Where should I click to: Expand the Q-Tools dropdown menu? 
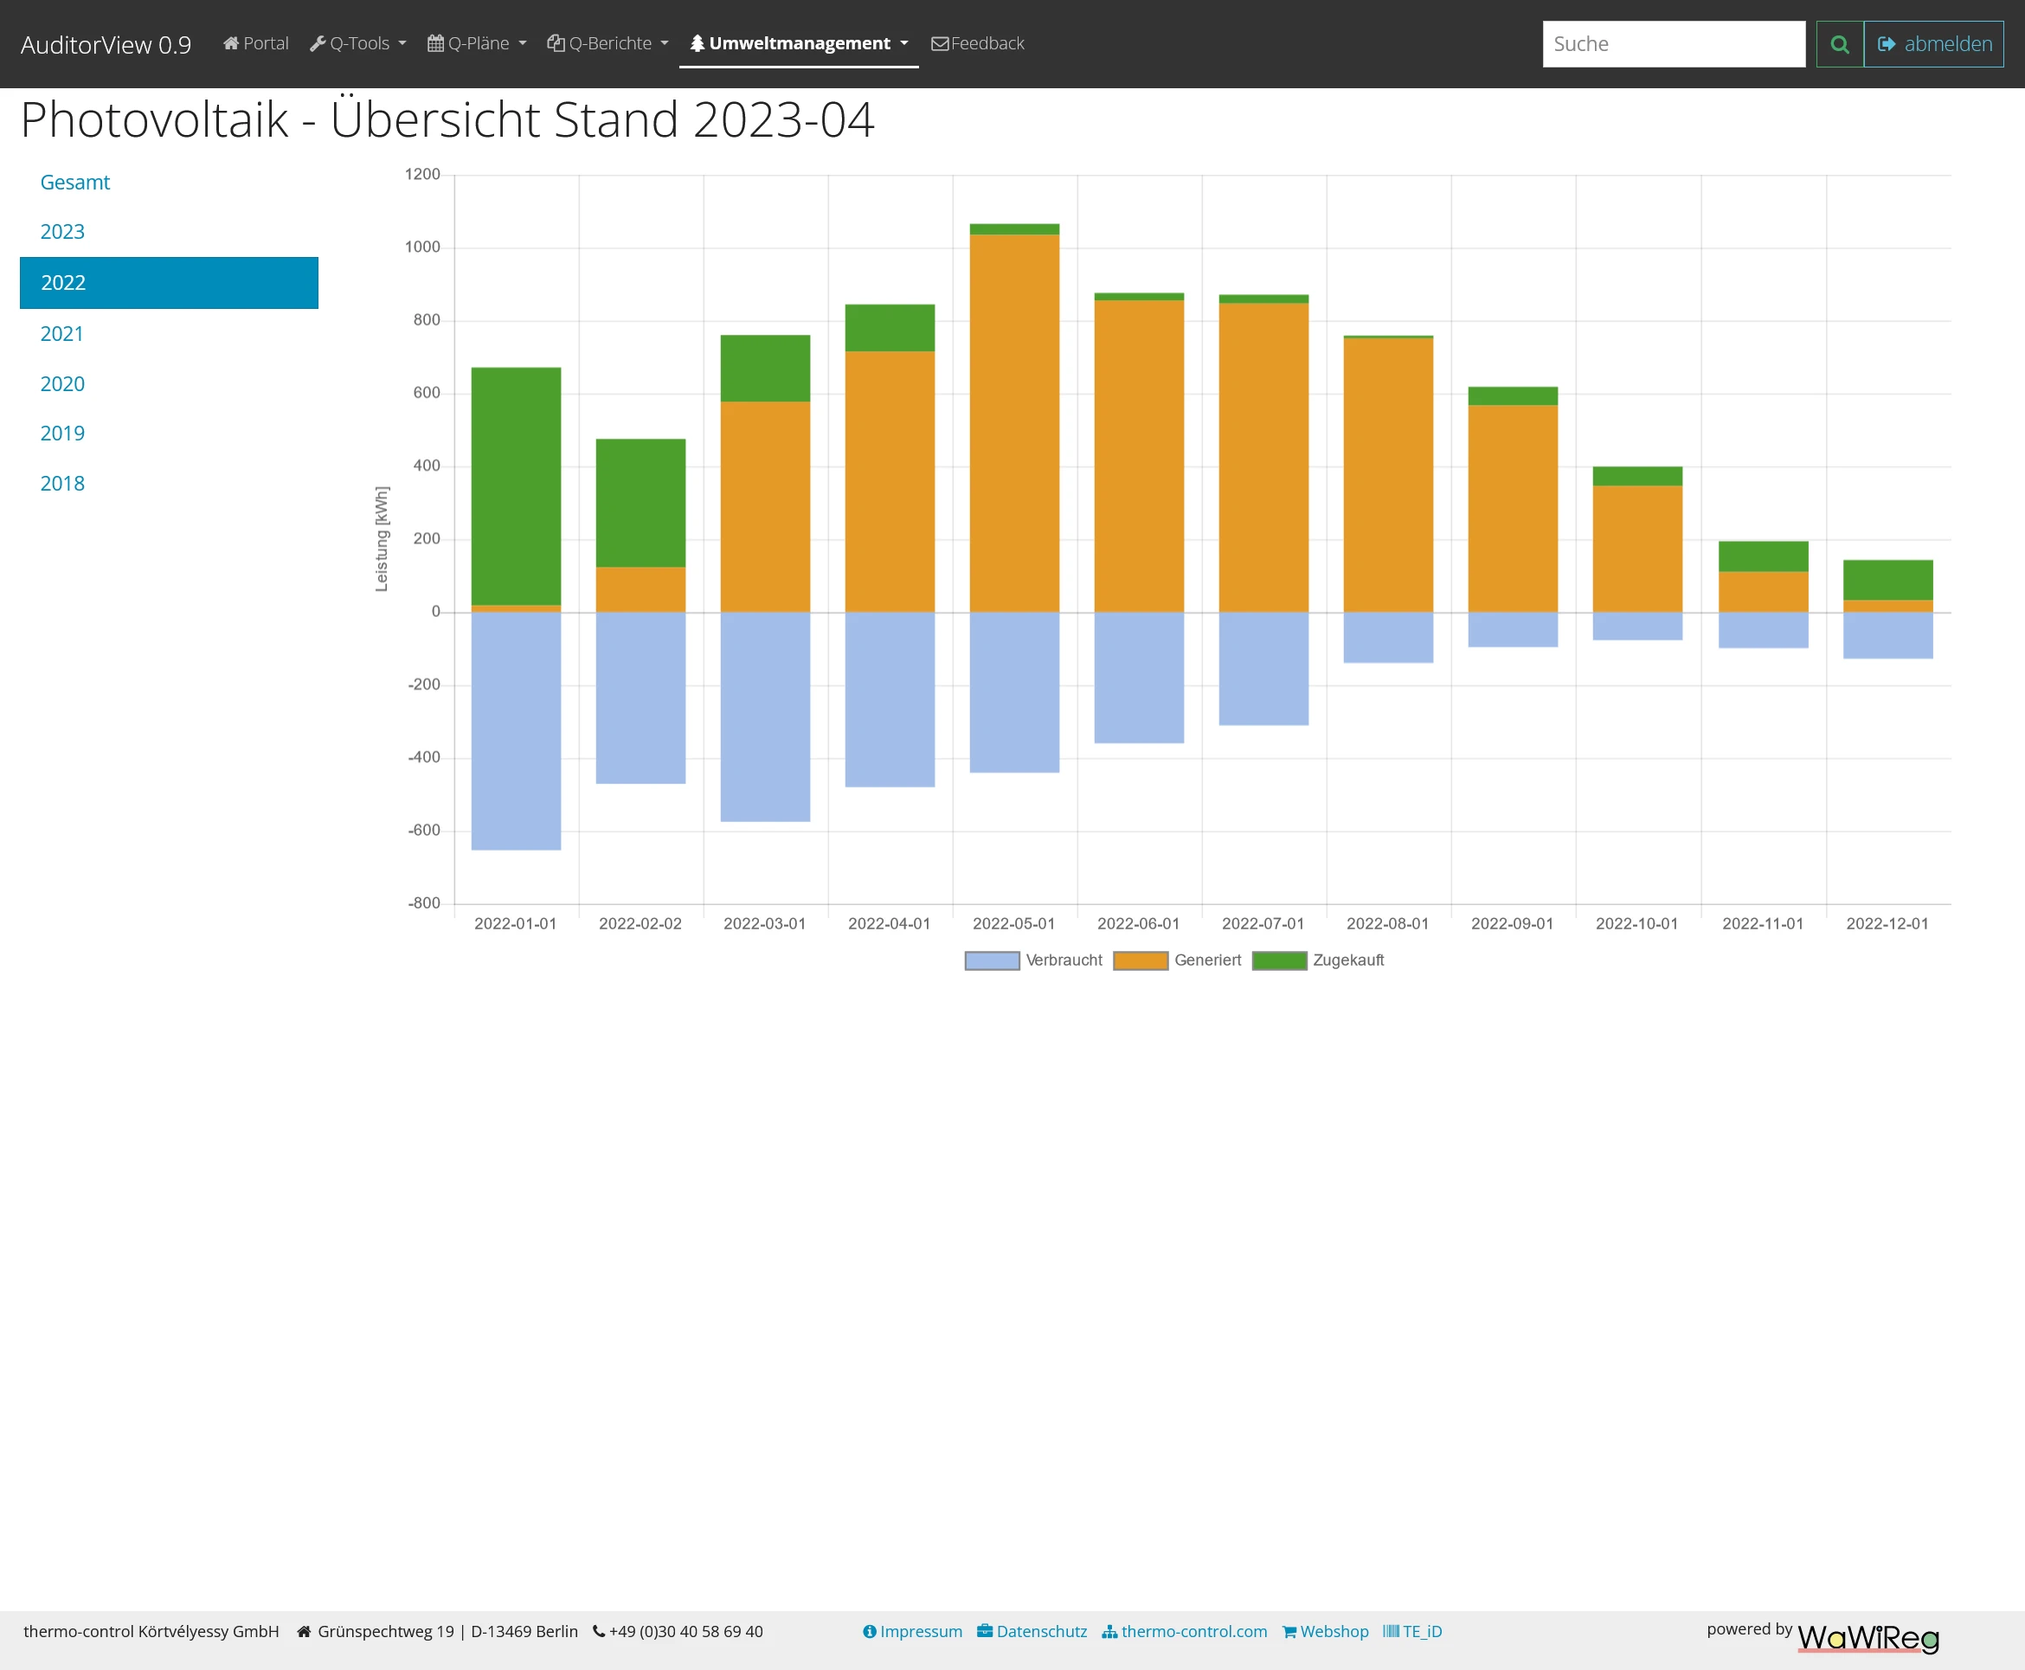[358, 43]
